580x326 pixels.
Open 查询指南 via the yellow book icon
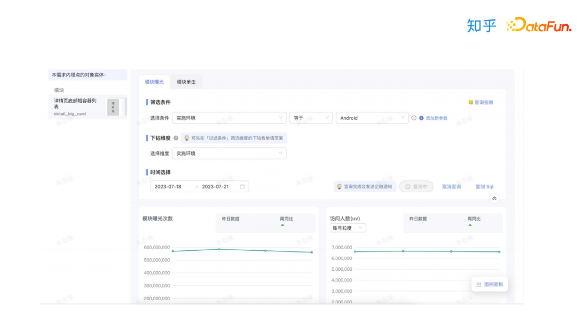[470, 103]
